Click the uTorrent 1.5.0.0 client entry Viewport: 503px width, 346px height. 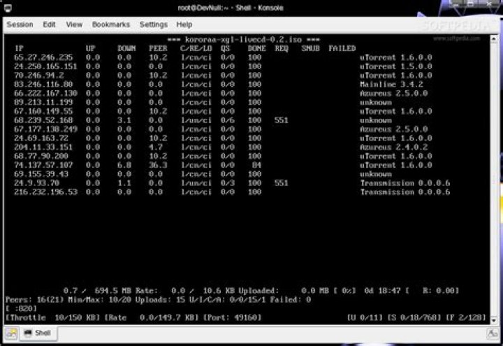tap(396, 66)
